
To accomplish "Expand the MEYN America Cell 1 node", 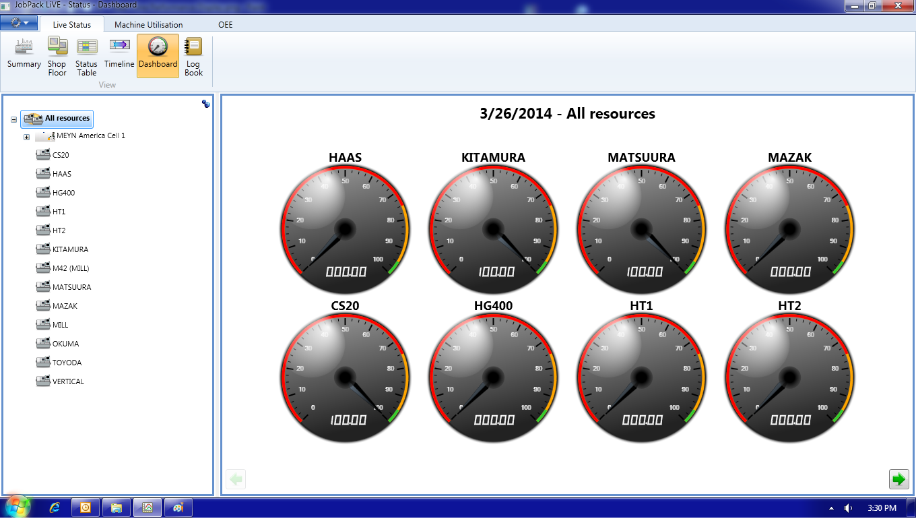I will pyautogui.click(x=26, y=137).
